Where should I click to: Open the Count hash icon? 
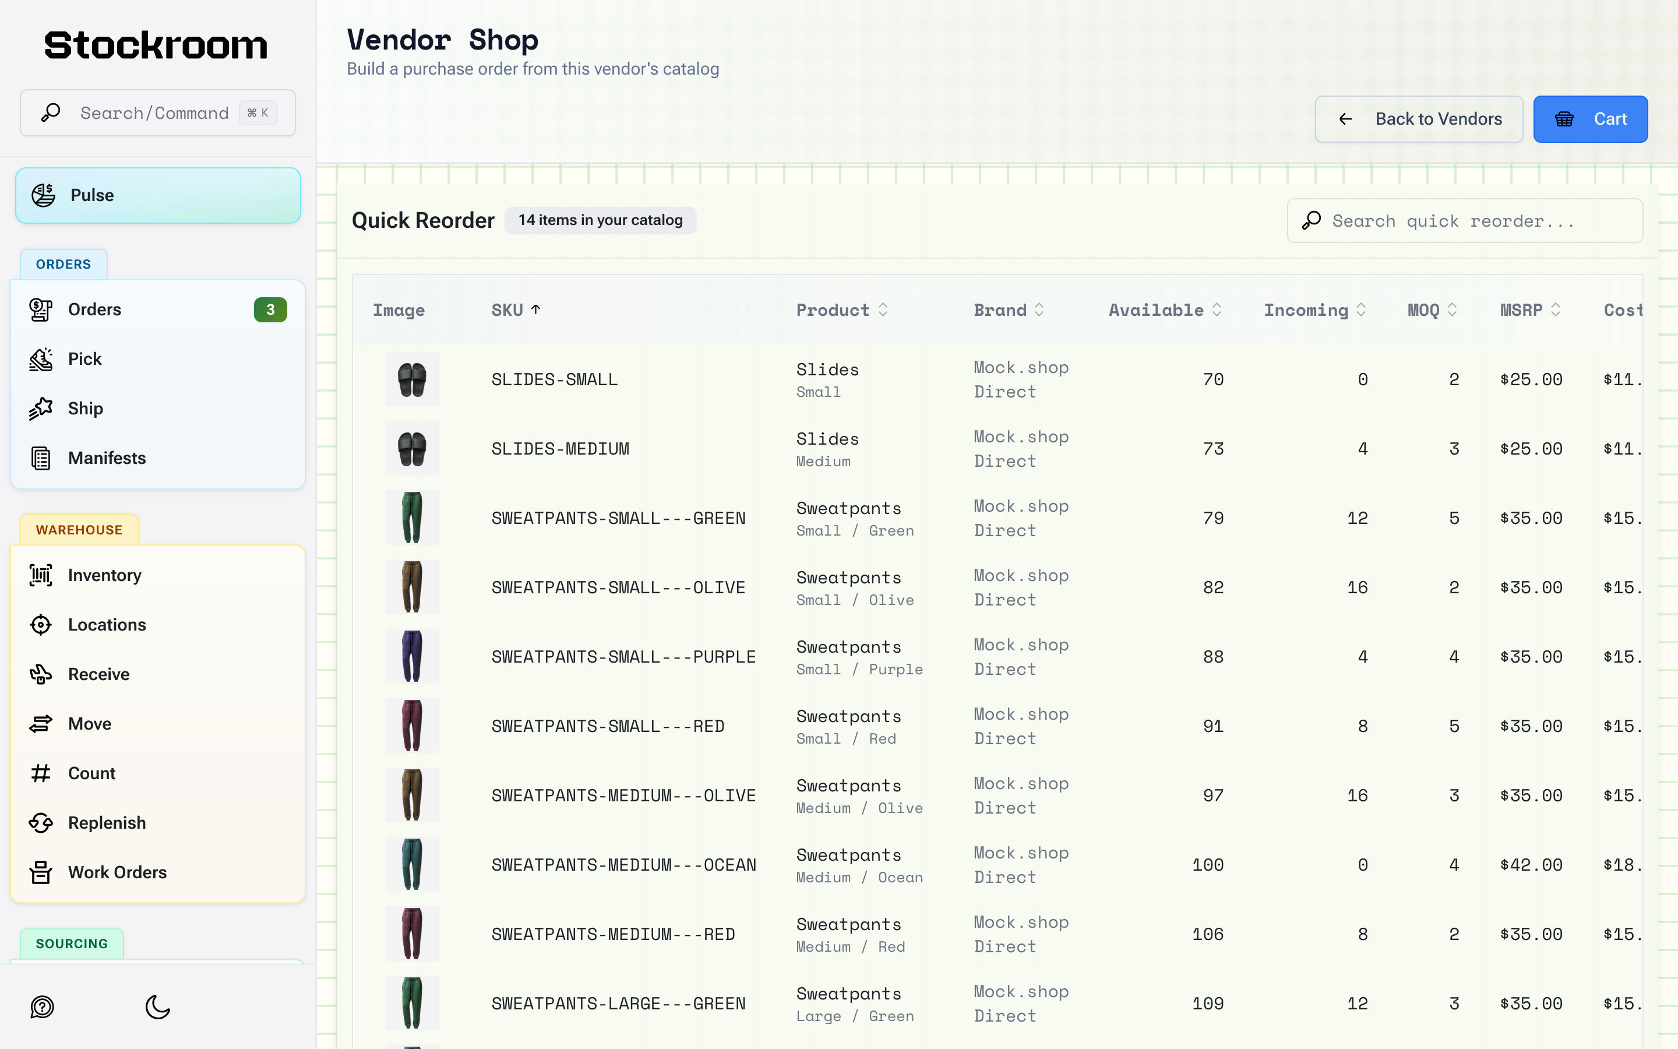click(x=41, y=773)
